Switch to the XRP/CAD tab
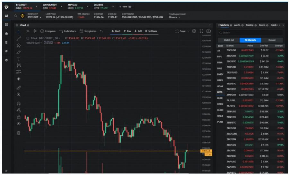Screen dimensions: 289x175 pos(75,6)
